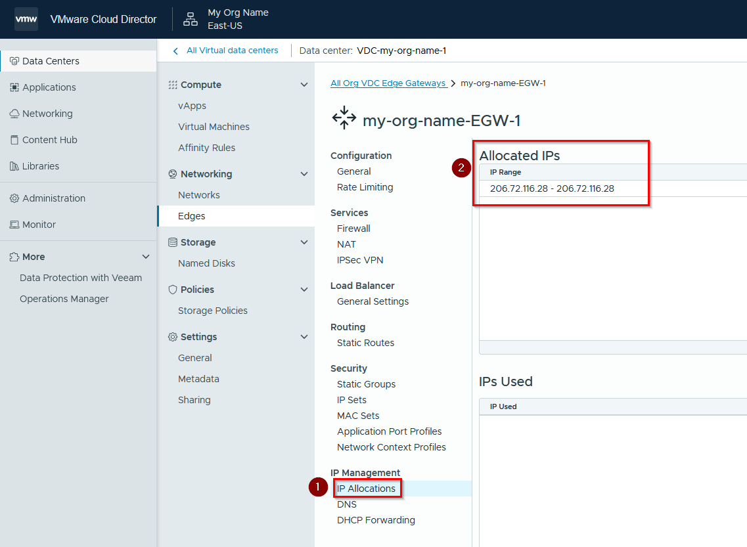Open Operations Manager
Screen dimensions: 747x547
[64, 299]
